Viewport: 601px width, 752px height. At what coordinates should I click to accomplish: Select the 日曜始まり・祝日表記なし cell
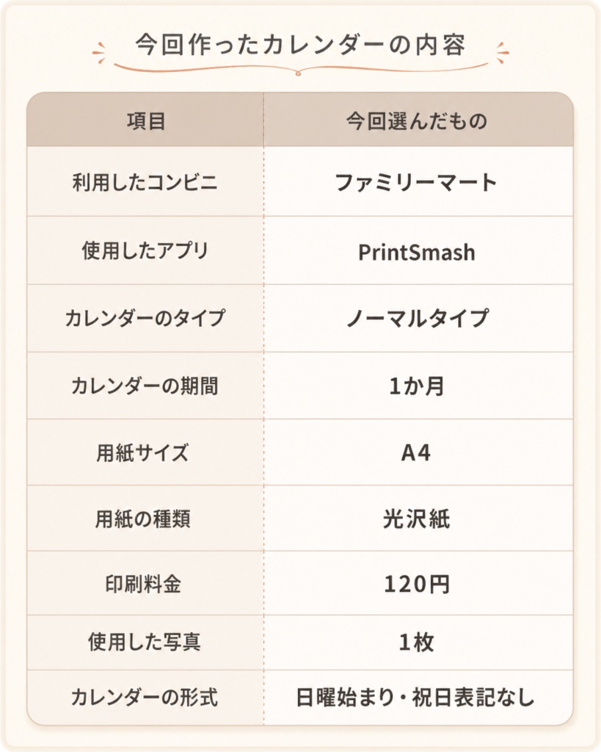[x=418, y=698]
